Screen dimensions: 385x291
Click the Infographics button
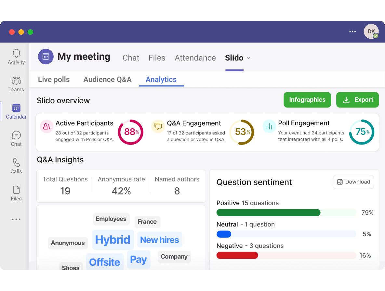pos(307,100)
